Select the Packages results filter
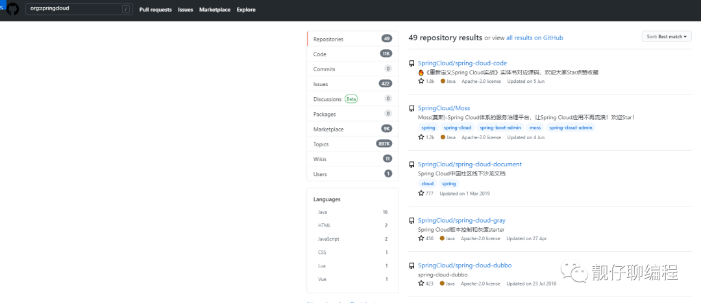Viewport: 701px width, 303px height. (x=352, y=114)
